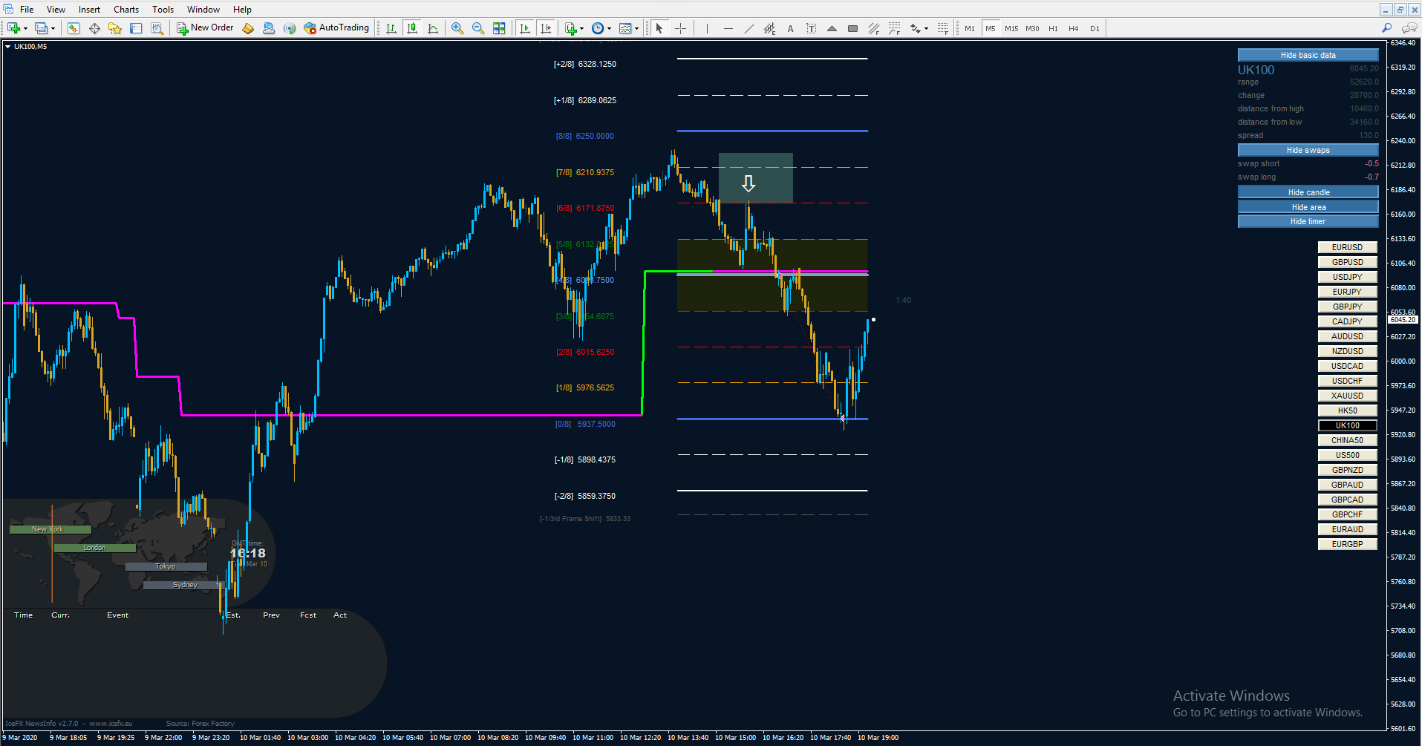This screenshot has height=746, width=1422.
Task: Switch symbol to XAUUSD
Action: coord(1347,396)
